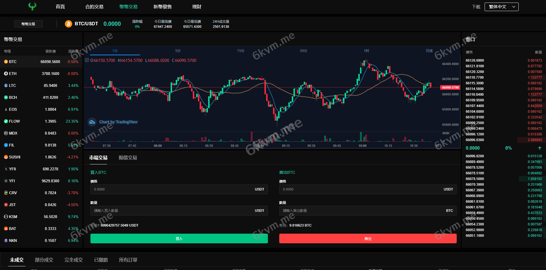Open the 繁体中文 language dropdown
The width and height of the screenshot is (546, 270).
501,7
